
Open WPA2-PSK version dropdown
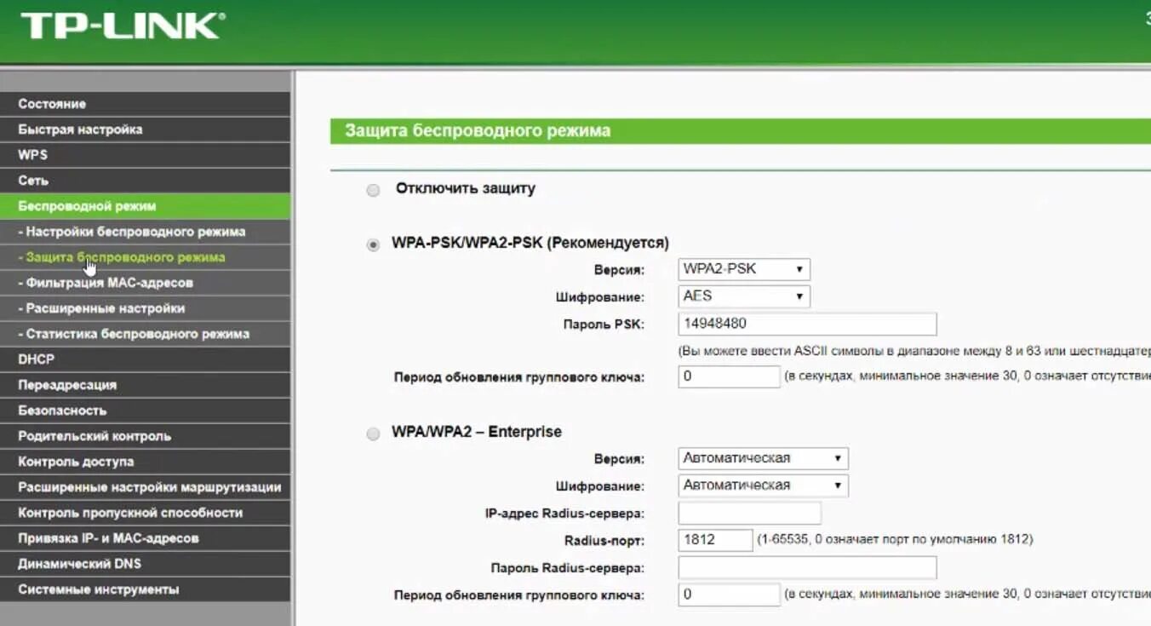click(744, 269)
